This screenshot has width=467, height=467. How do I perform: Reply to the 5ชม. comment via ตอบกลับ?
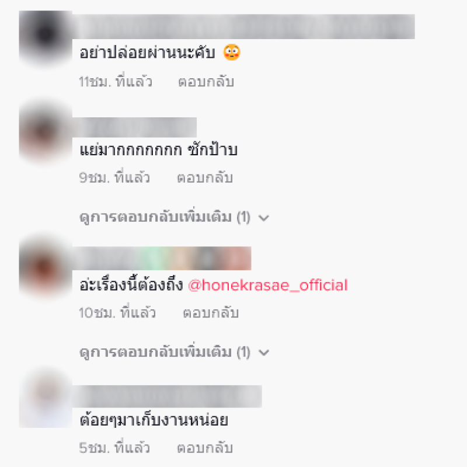point(205,448)
